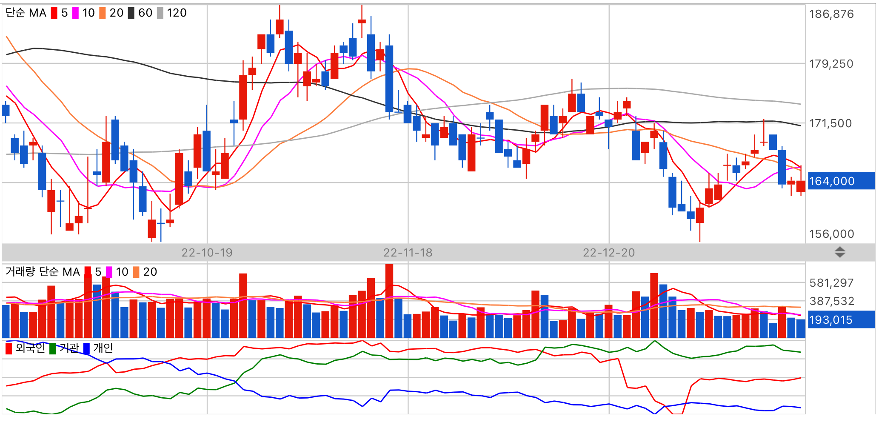The image size is (876, 422).
Task: Click the 22-10-19 date label
Action: (207, 253)
